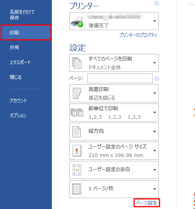
Task: Click the 長辺を綴じる subtitle text
Action: click(102, 98)
